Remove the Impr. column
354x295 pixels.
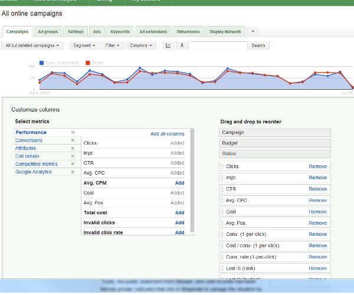click(x=317, y=178)
